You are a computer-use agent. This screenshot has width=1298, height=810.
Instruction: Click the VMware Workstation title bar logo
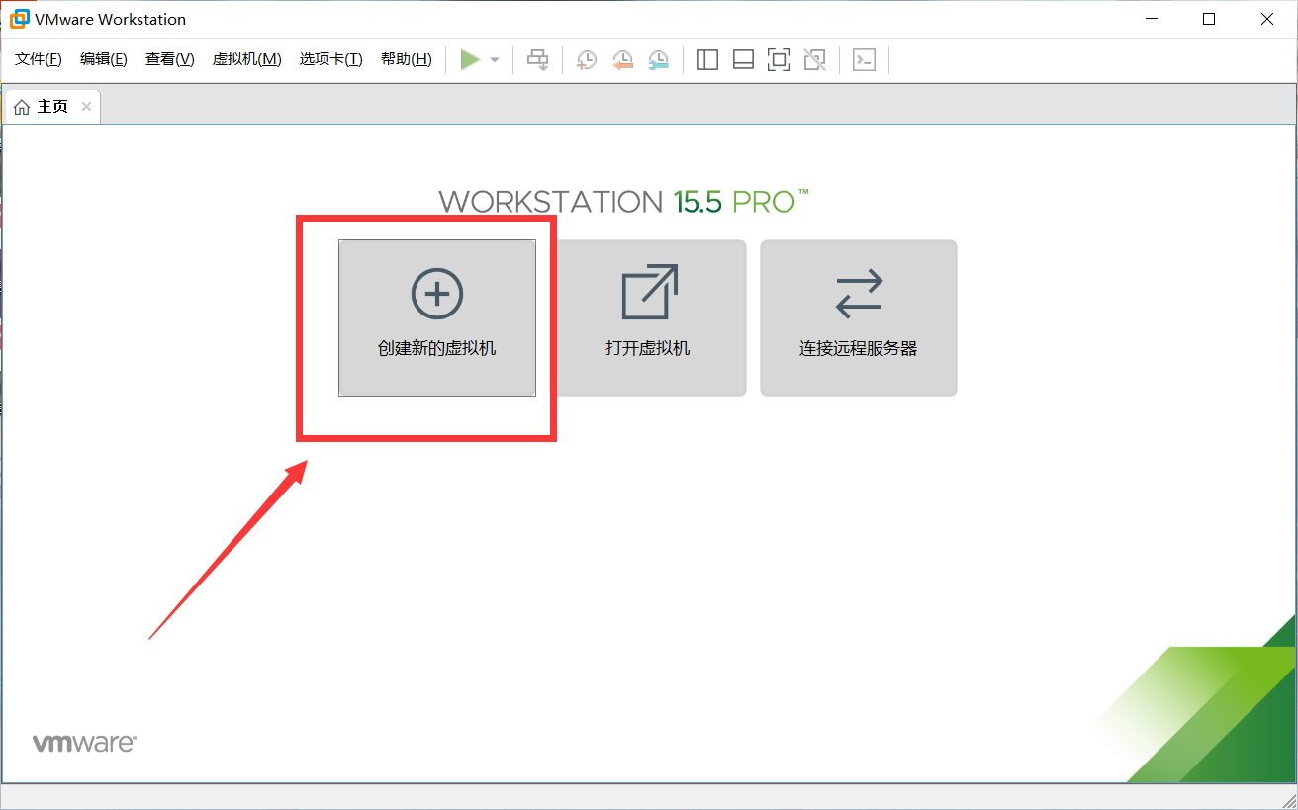click(19, 19)
